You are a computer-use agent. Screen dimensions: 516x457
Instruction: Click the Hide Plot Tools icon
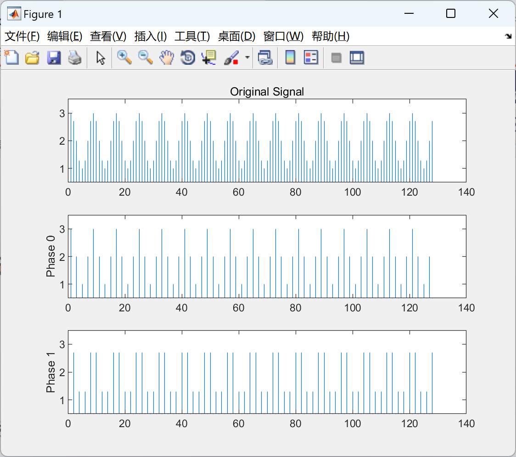click(x=336, y=58)
